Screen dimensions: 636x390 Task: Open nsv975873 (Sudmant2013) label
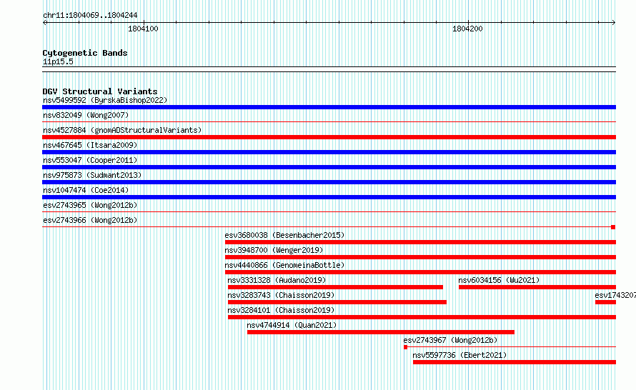[92, 175]
